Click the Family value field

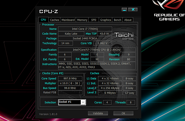pyautogui.click(x=65, y=54)
